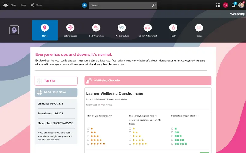Tick the four-smileys feeling checkbox
The width and height of the screenshot is (246, 153).
point(88,140)
